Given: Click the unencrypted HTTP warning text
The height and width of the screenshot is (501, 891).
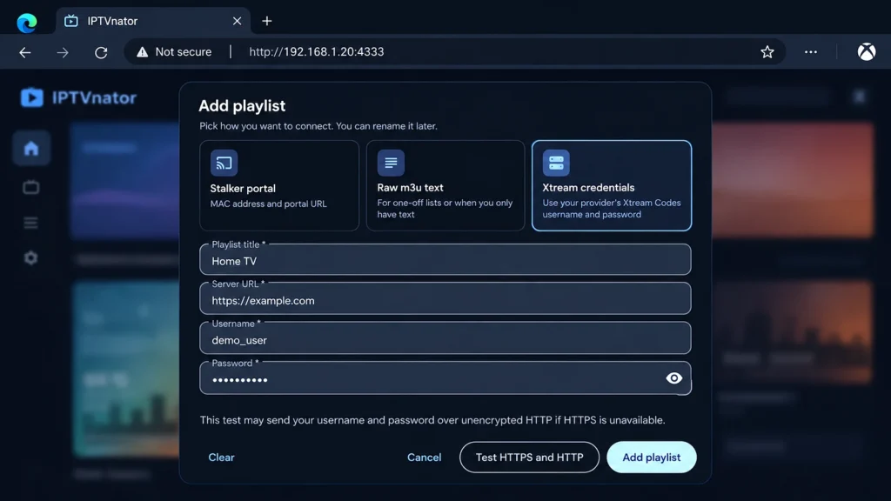Looking at the screenshot, I should point(432,420).
